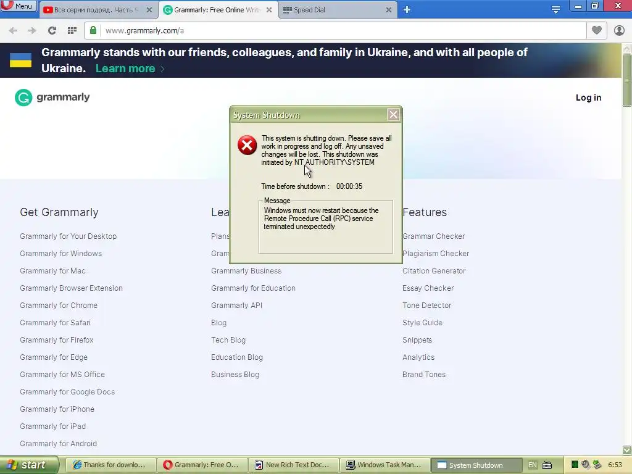Open a new tab with plus icon
632x474 pixels.
[x=407, y=10]
